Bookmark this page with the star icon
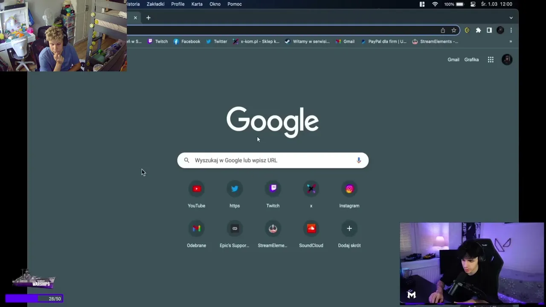The image size is (546, 307). (x=454, y=30)
